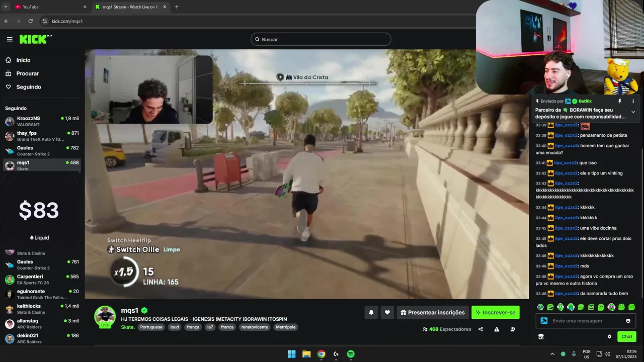
Task: Open the Windows Start button
Action: pyautogui.click(x=291, y=354)
